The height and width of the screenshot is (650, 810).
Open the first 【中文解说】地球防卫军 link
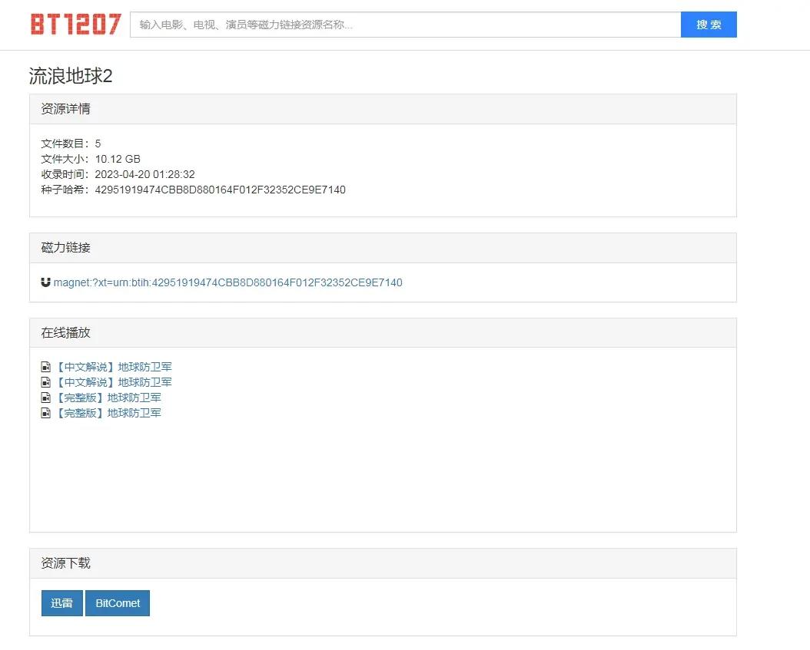(113, 367)
